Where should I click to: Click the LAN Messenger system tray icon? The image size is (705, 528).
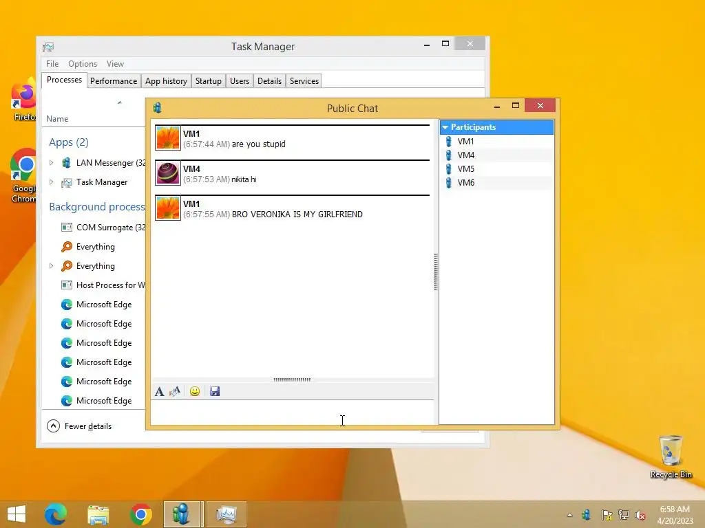click(587, 514)
